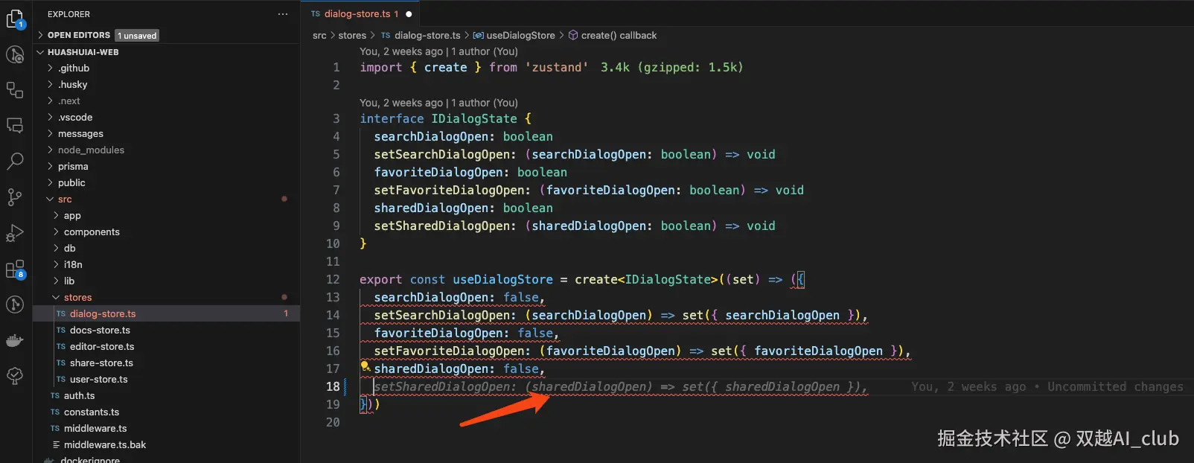Click the lightbulb quick-fix icon on line 17
Viewport: 1194px width, 463px height.
click(x=365, y=367)
